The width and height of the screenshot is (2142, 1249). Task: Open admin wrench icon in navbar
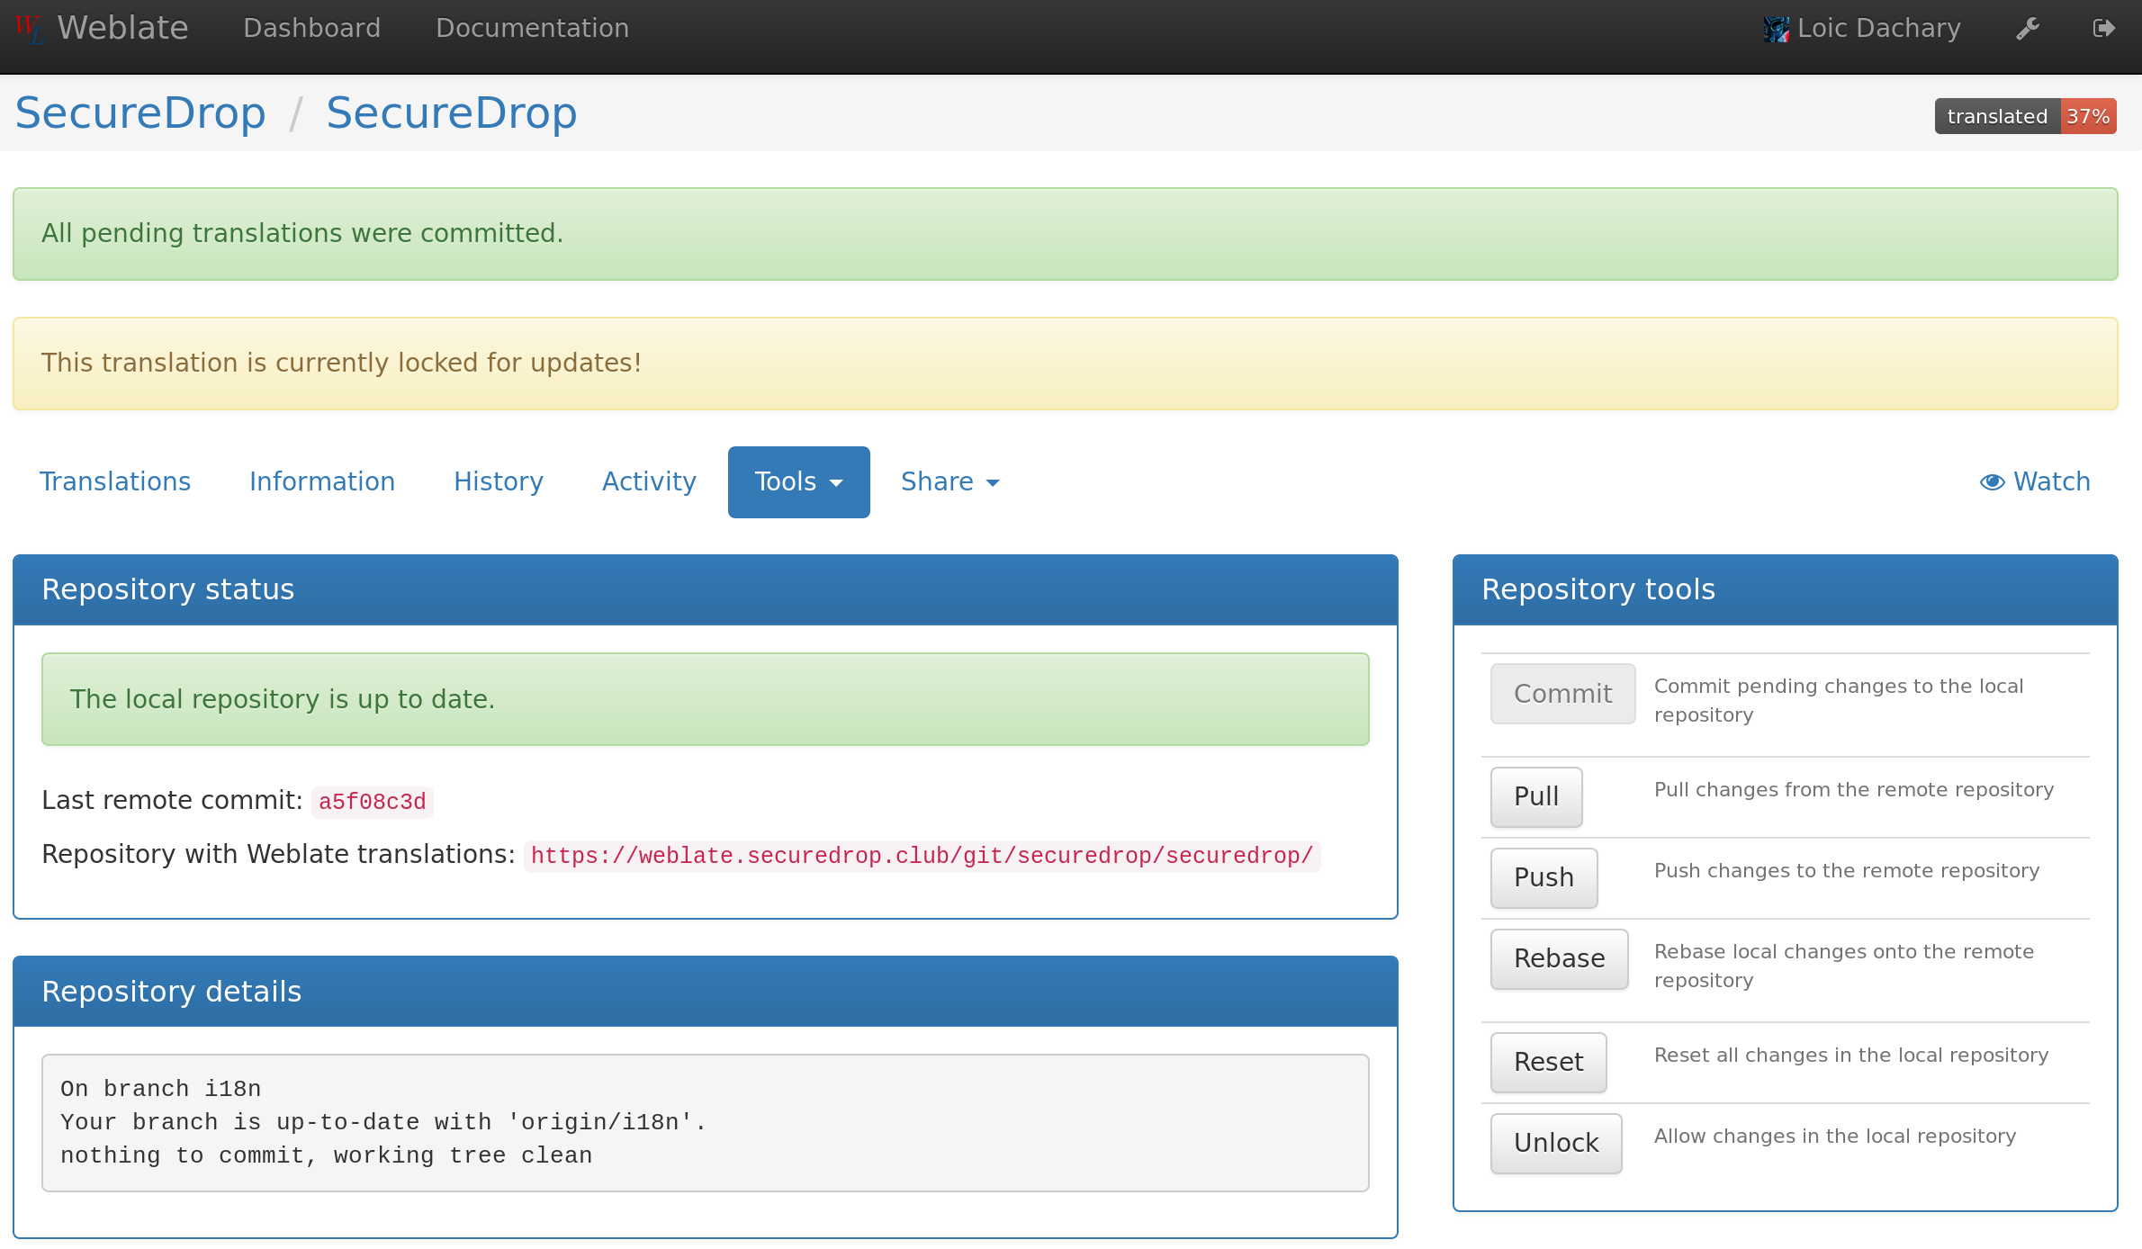coord(2028,29)
